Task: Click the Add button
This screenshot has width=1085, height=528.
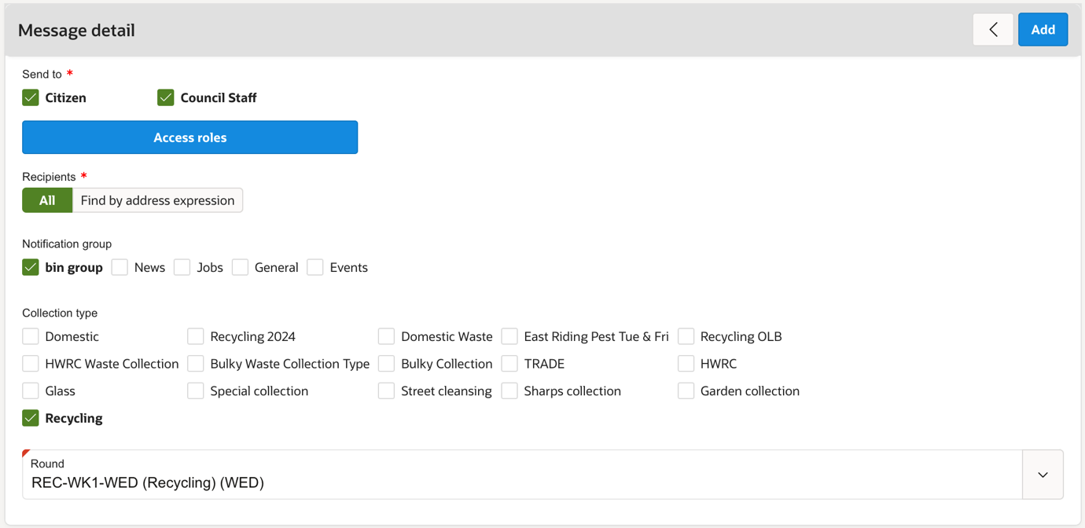Action: click(1043, 30)
